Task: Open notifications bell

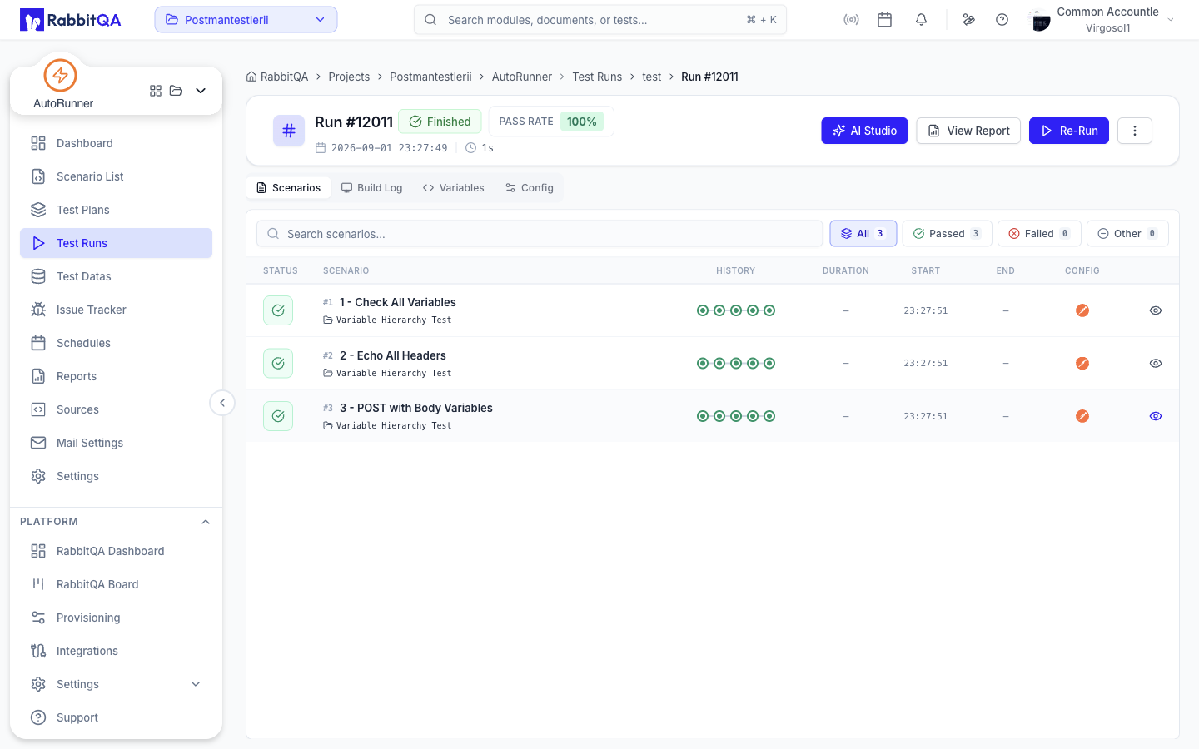Action: click(921, 20)
